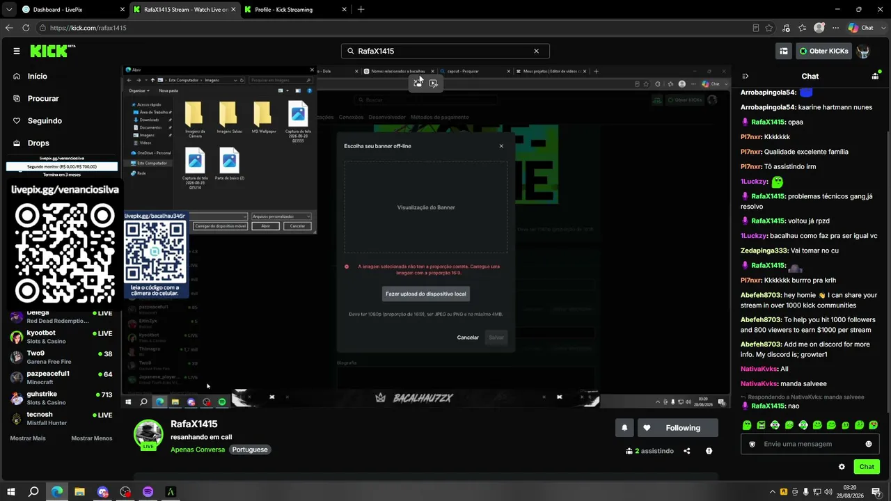Open Two9 channel in sidebar
891x501 pixels.
click(x=62, y=357)
